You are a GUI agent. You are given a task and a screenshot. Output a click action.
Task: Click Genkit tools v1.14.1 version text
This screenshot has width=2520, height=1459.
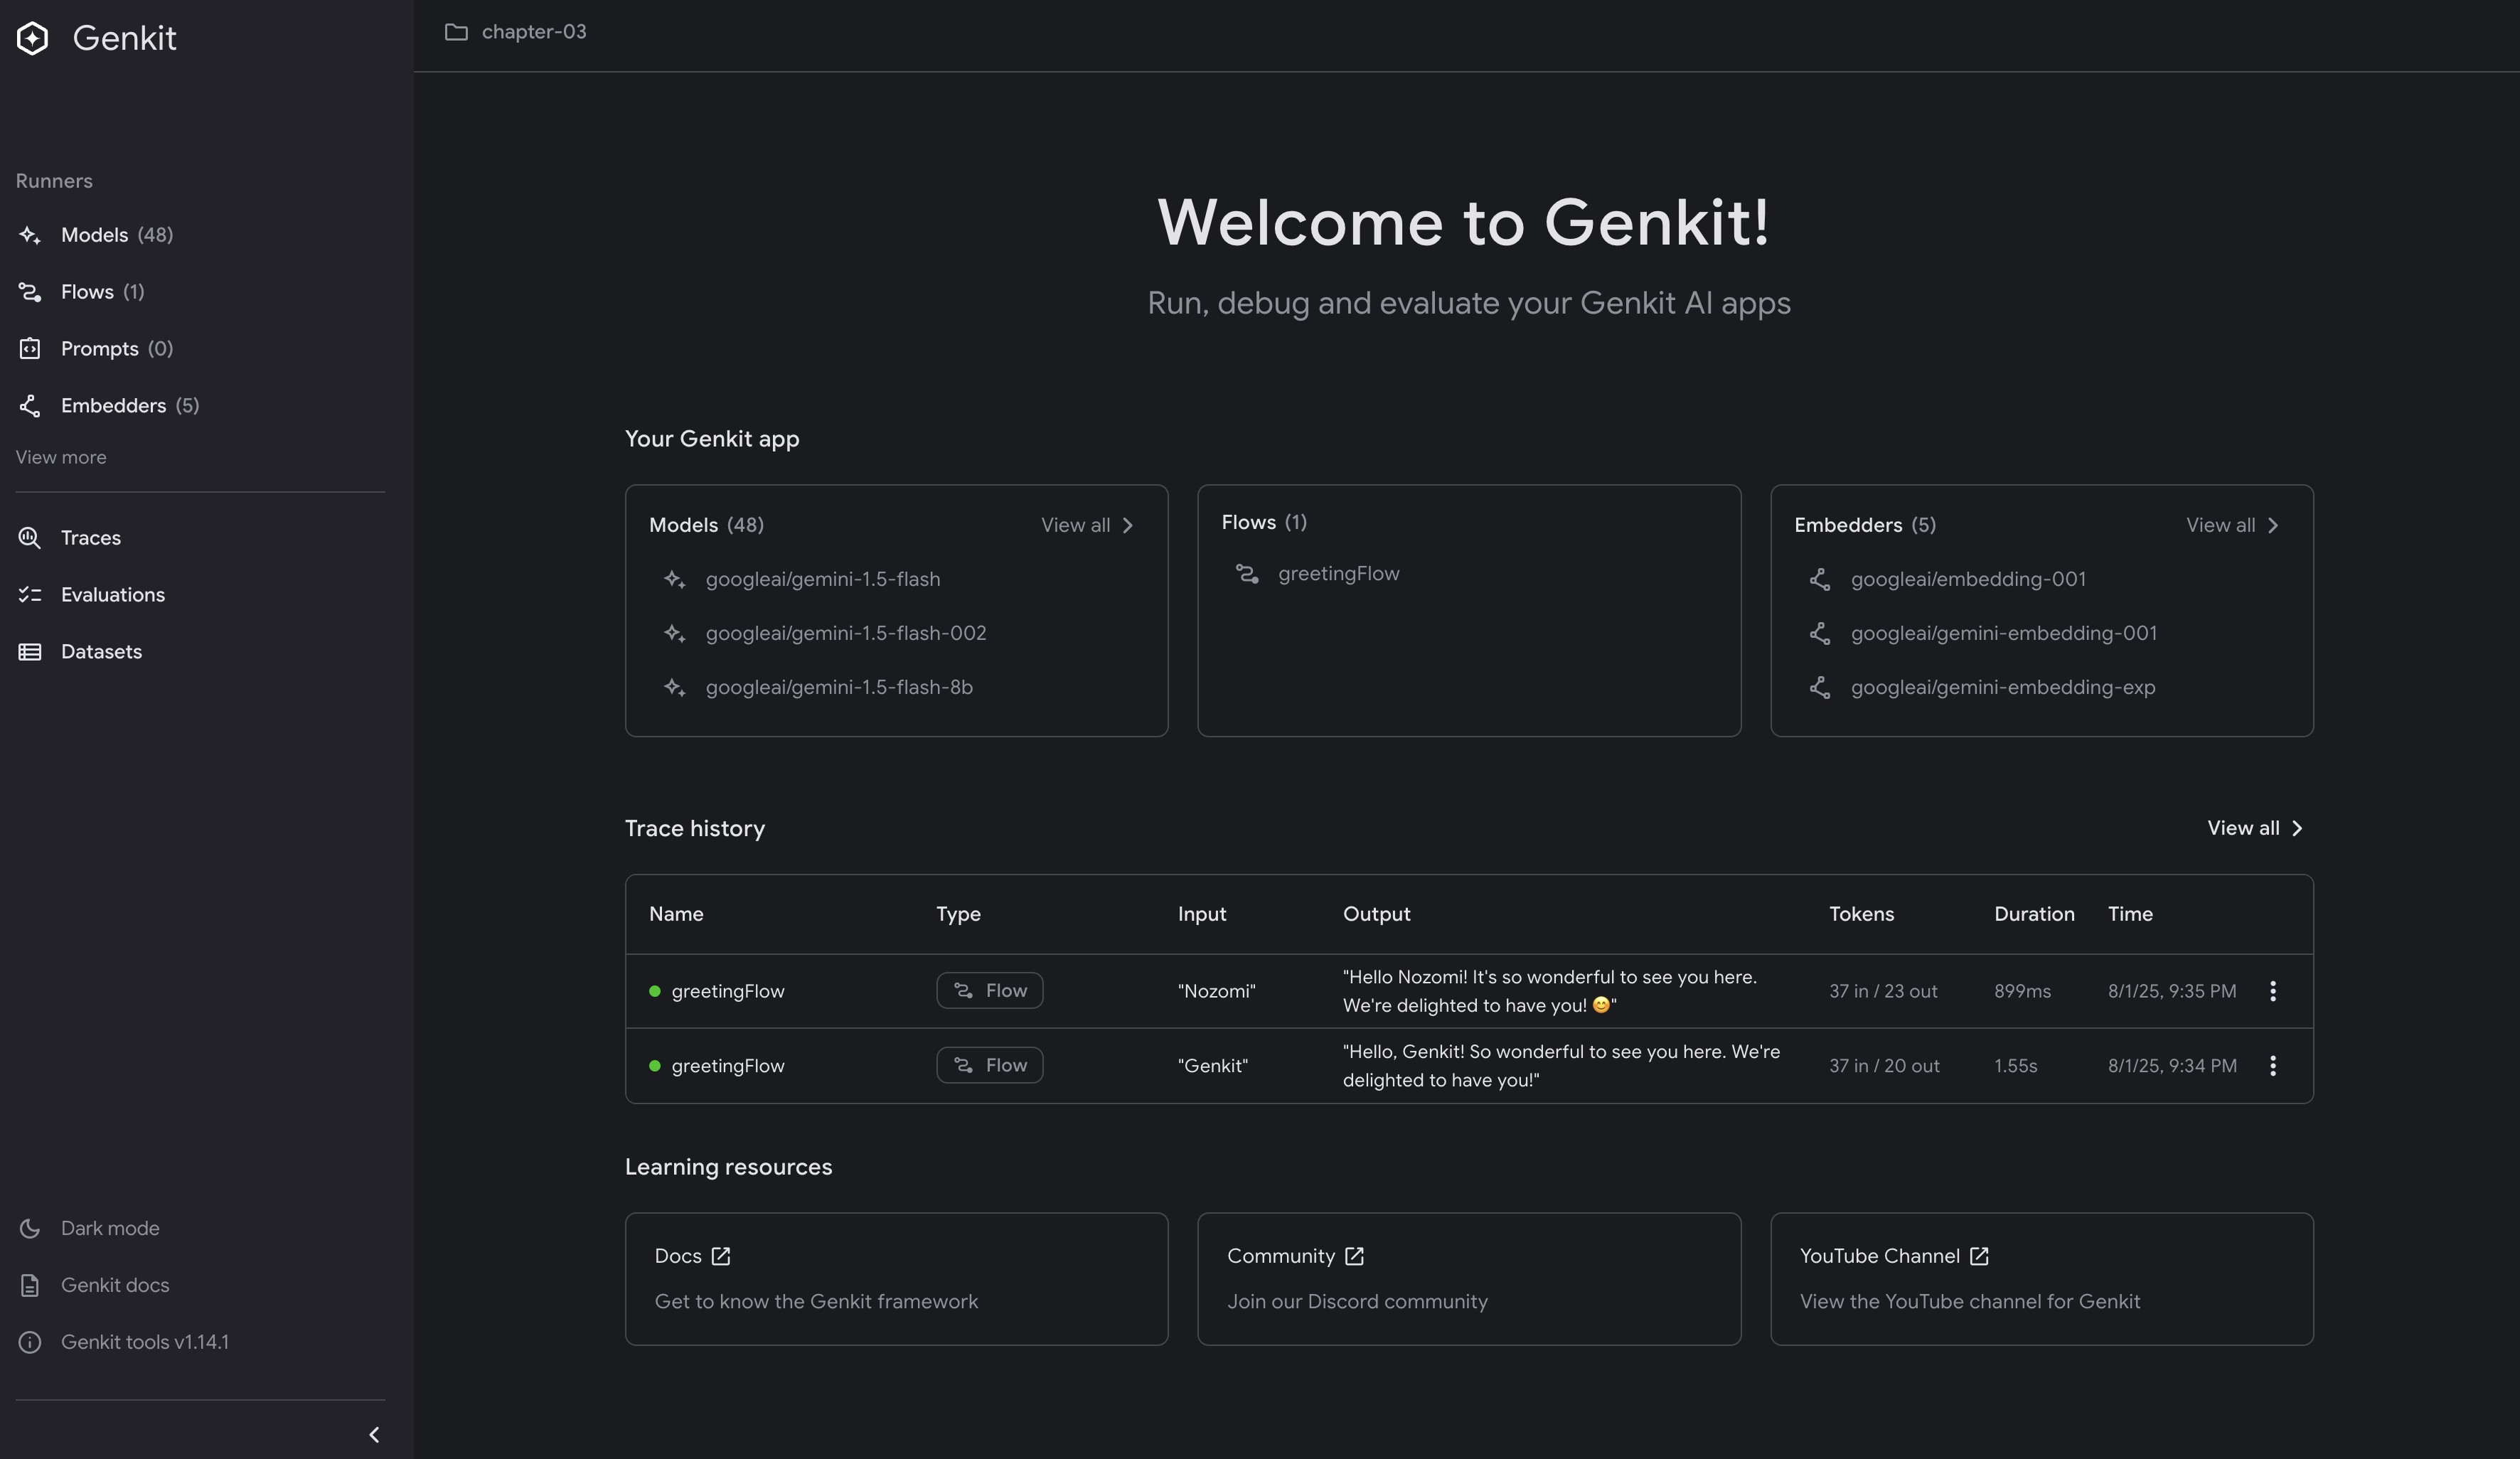[145, 1343]
